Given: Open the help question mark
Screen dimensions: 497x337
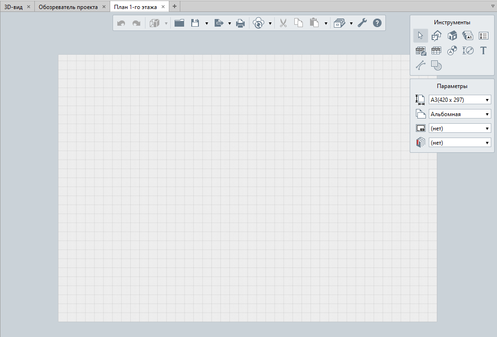Looking at the screenshot, I should (377, 23).
